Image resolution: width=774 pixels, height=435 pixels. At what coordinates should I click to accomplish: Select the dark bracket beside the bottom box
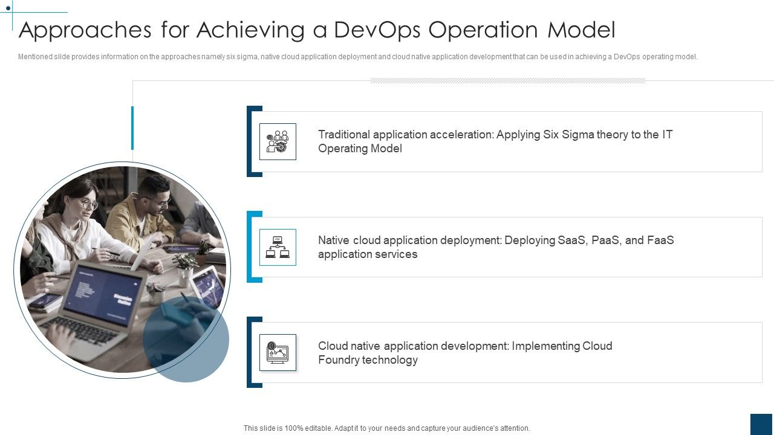click(x=250, y=352)
